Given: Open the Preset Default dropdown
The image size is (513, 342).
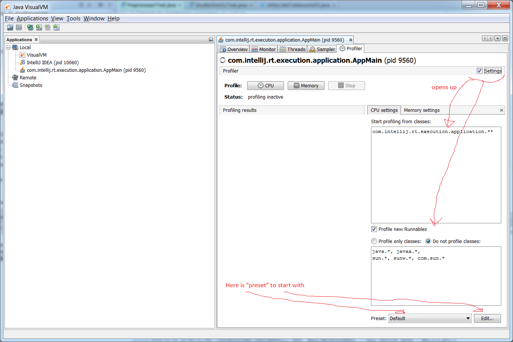Looking at the screenshot, I should tap(430, 318).
